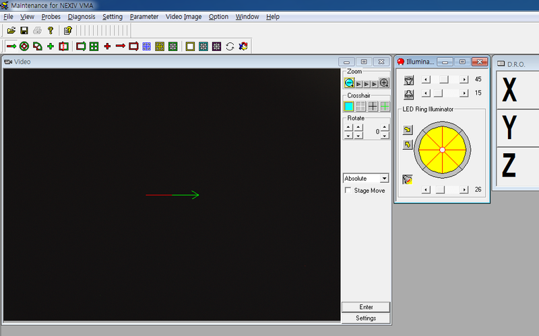Screen dimensions: 539x336
Task: Select the green arrow probe tool
Action: [11, 46]
